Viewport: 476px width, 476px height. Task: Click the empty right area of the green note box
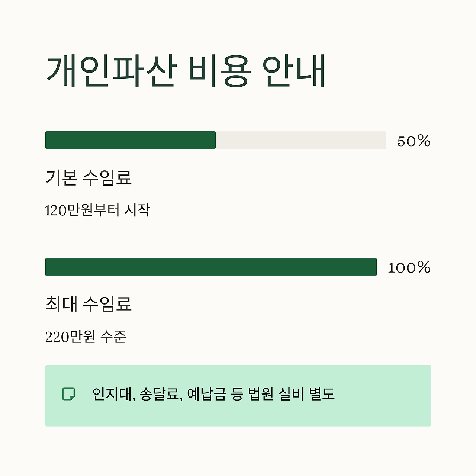(x=383, y=396)
